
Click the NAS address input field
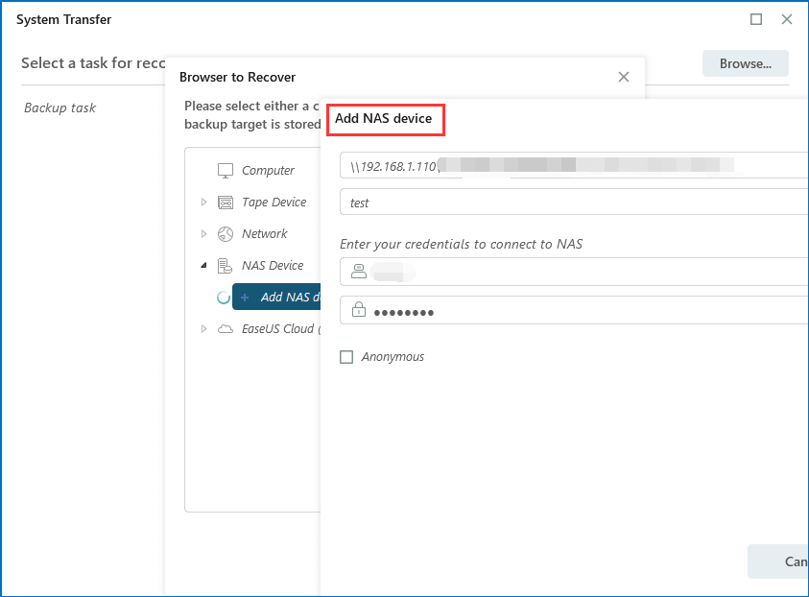(576, 165)
